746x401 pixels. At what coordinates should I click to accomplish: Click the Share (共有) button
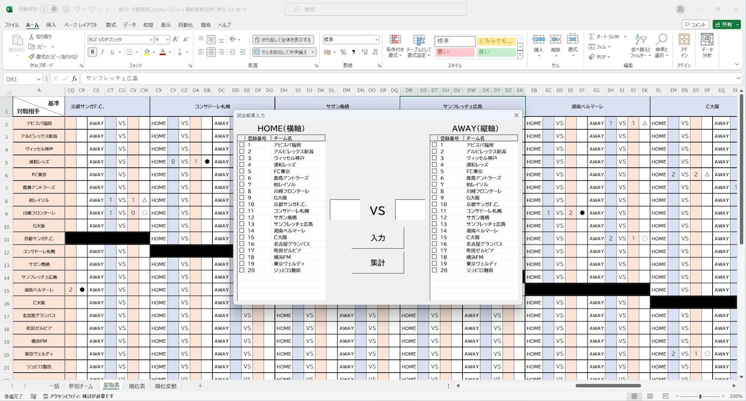coord(726,24)
